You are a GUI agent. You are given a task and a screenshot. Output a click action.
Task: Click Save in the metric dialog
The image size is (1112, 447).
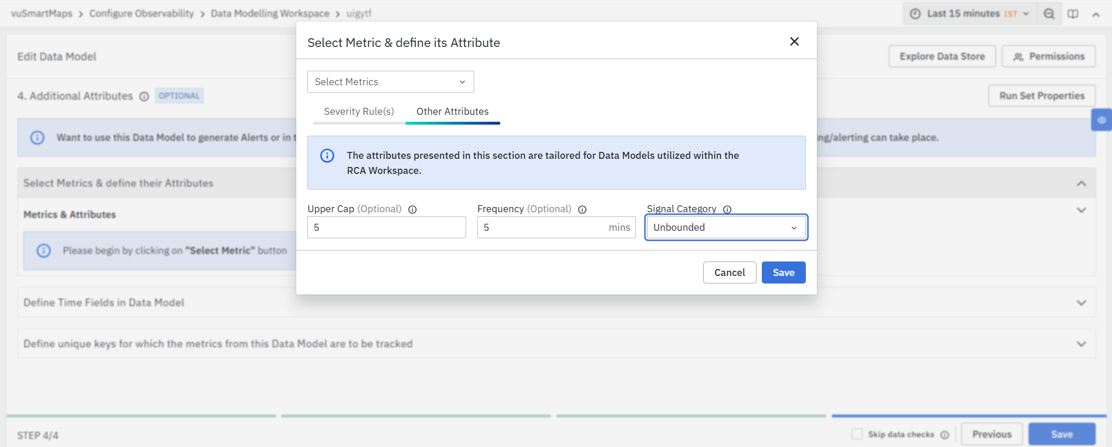783,272
